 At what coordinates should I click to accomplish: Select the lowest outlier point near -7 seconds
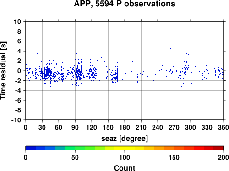click(x=114, y=104)
